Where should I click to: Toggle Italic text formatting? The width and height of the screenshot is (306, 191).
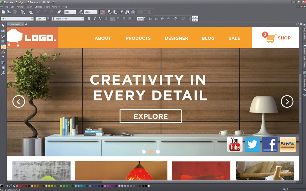click(94, 19)
